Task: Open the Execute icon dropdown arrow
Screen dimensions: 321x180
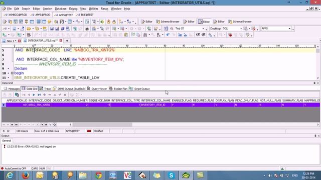Action: coord(9,35)
